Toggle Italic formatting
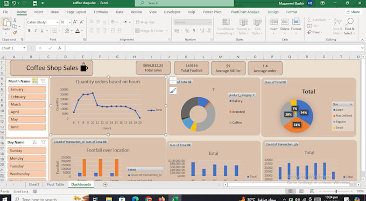 pos(36,31)
